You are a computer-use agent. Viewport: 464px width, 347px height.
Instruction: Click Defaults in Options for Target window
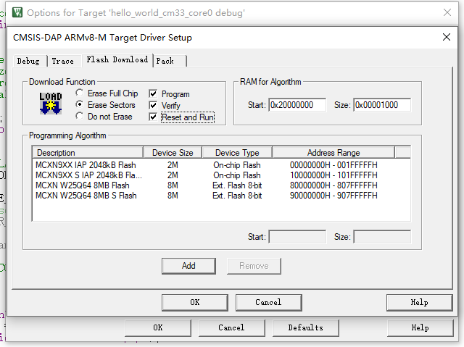[x=306, y=327]
